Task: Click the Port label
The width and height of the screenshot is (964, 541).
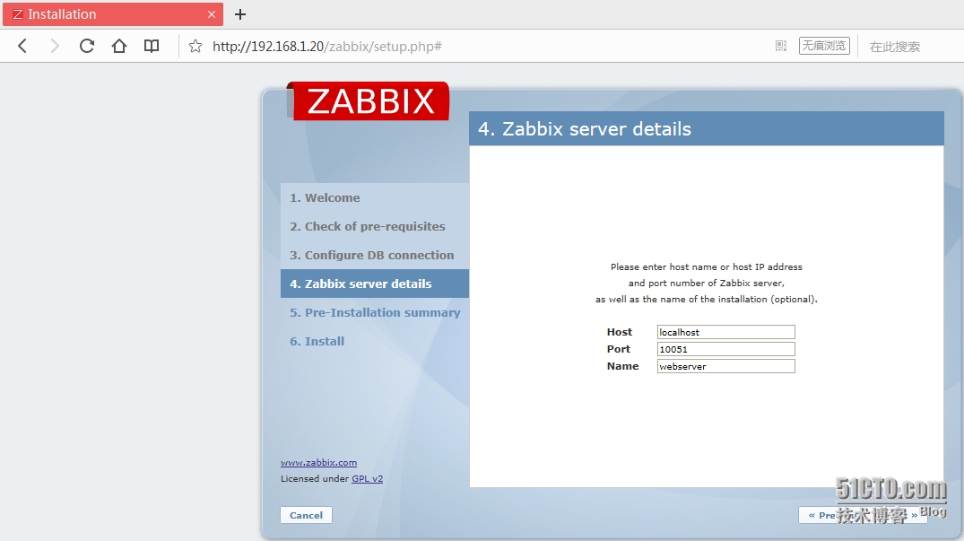Action: pyautogui.click(x=619, y=349)
